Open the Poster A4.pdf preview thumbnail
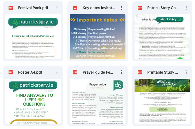The image size is (195, 129). [33, 101]
